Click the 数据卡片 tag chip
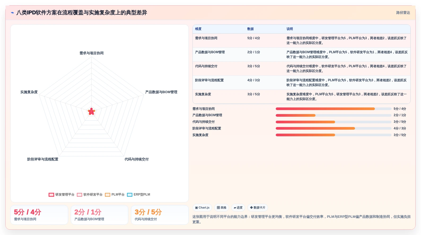 coord(258,208)
